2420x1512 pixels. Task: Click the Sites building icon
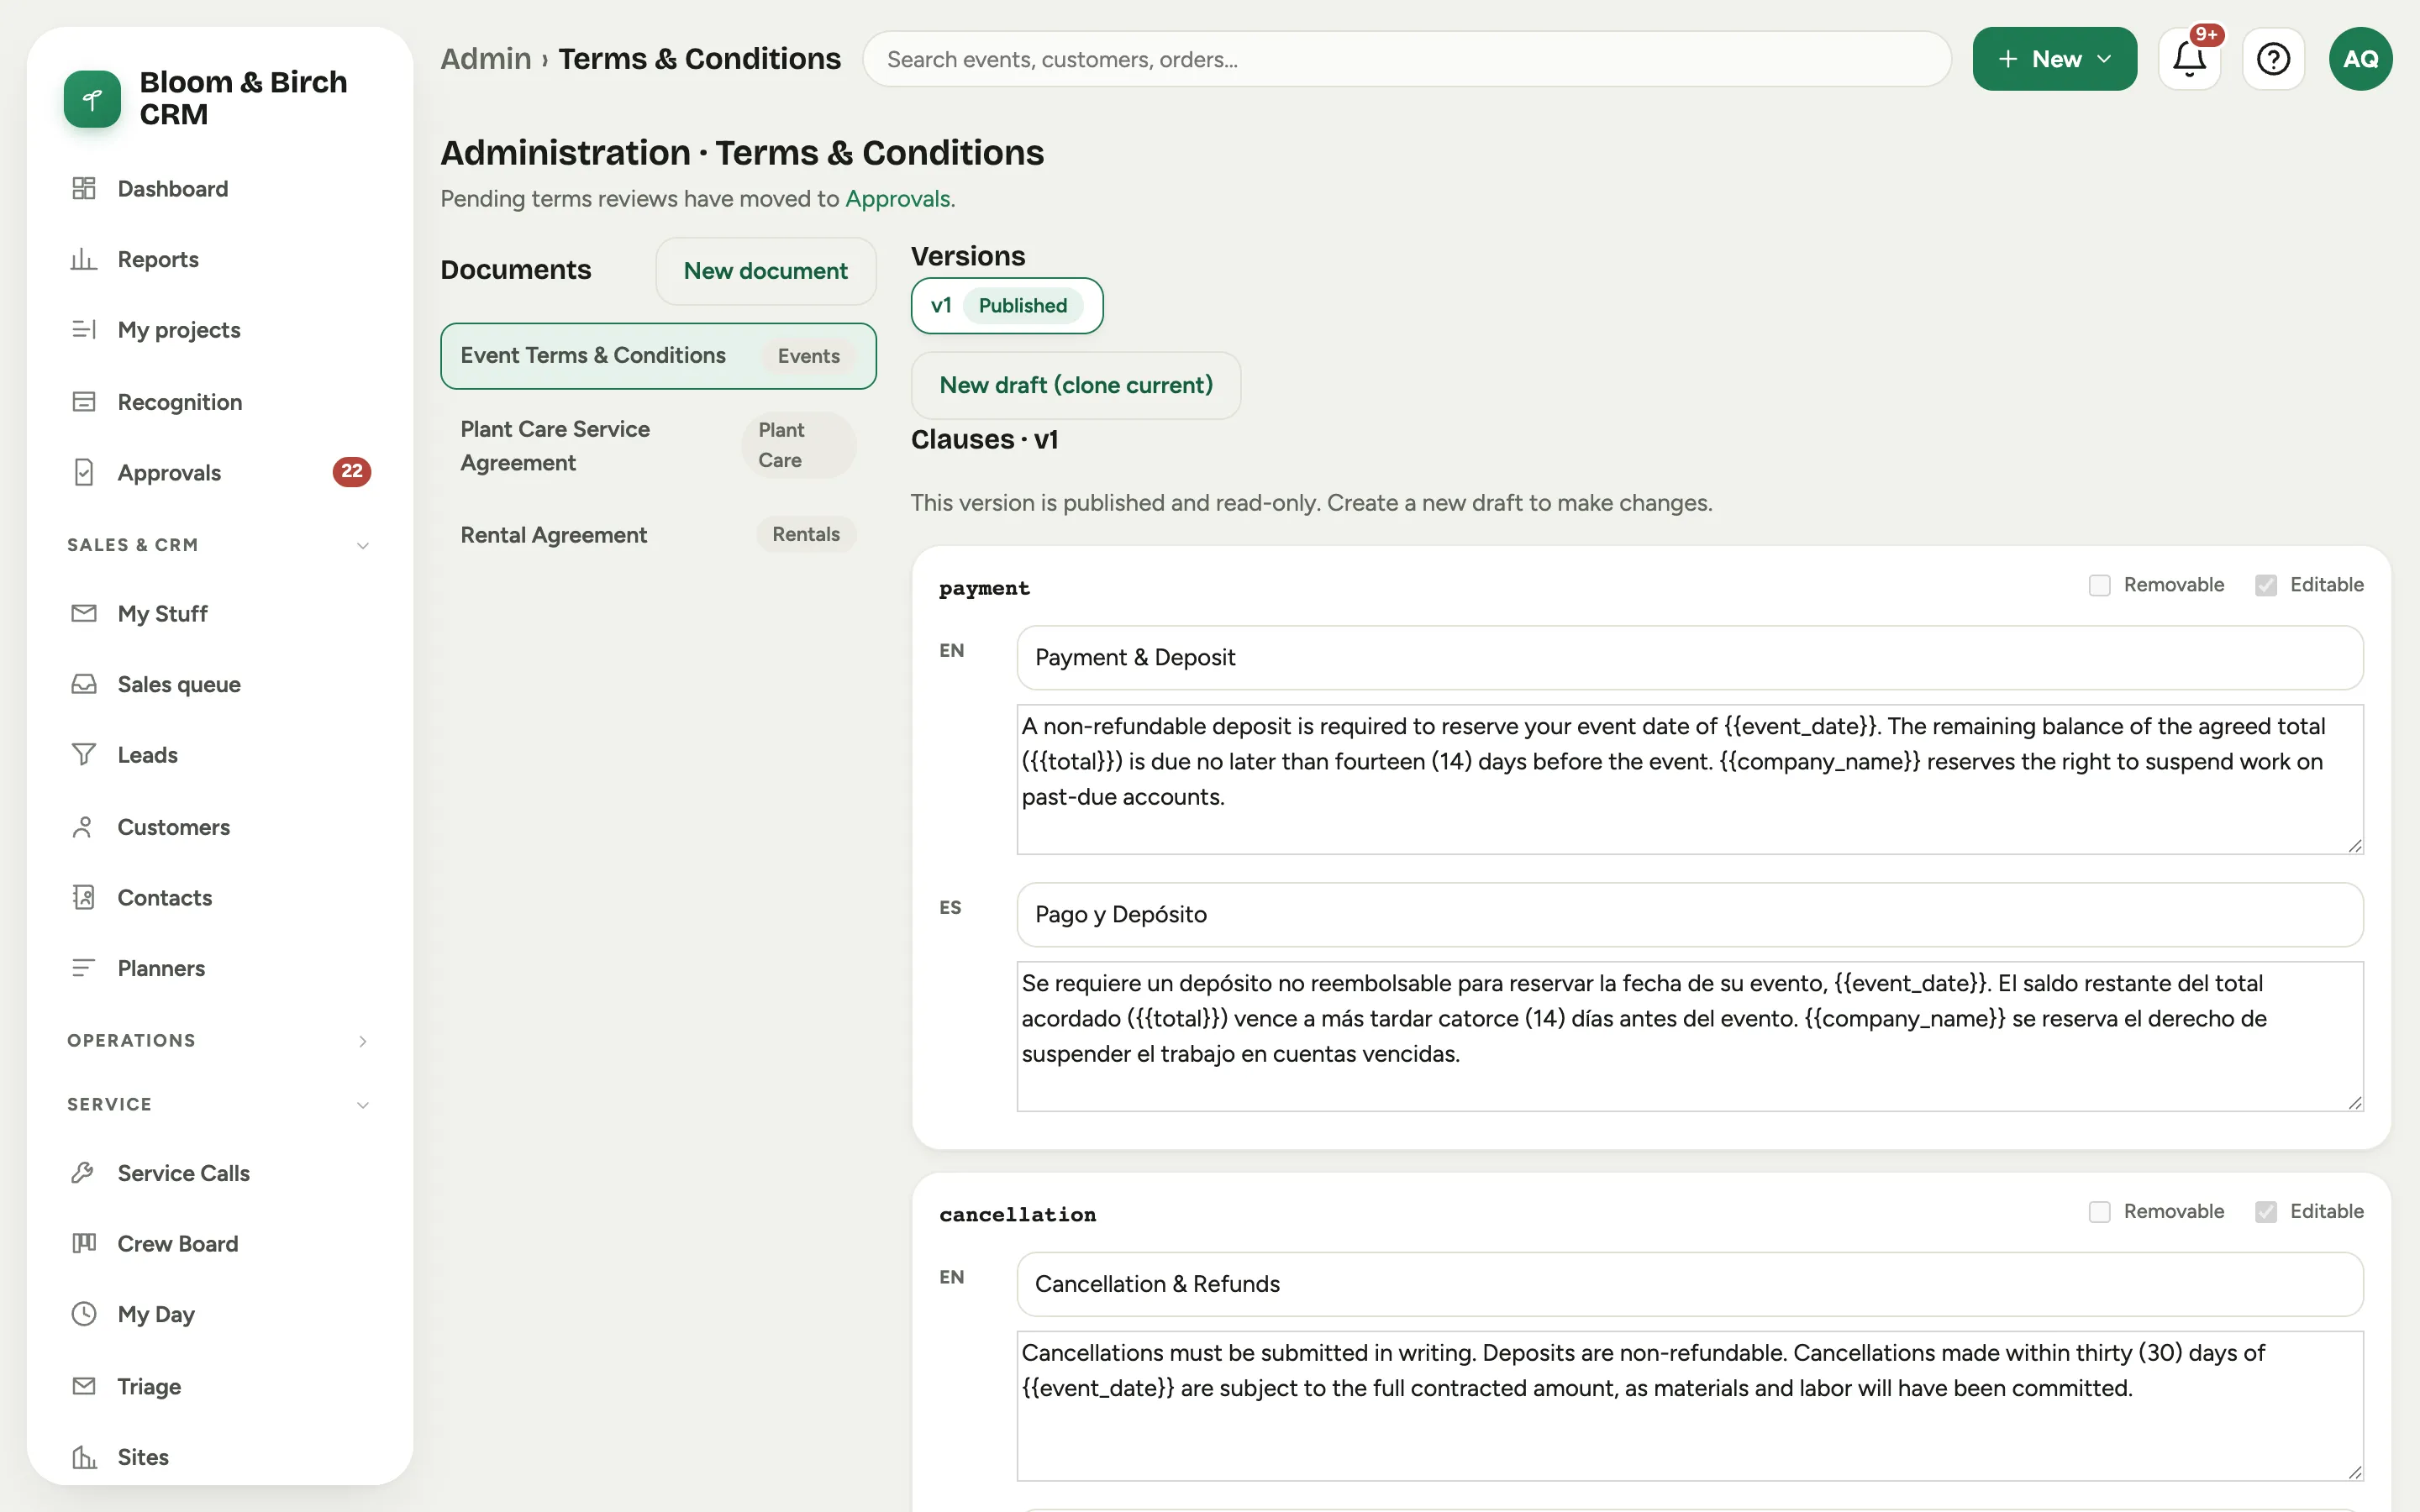[84, 1457]
